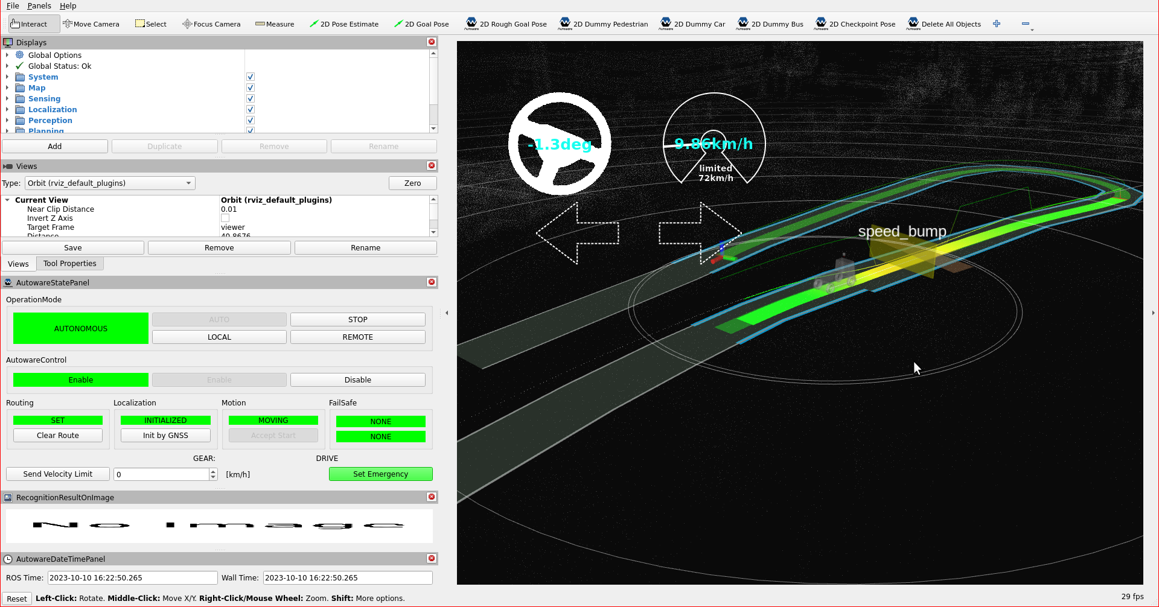
Task: Disable the Perception display checkbox
Action: pos(250,120)
